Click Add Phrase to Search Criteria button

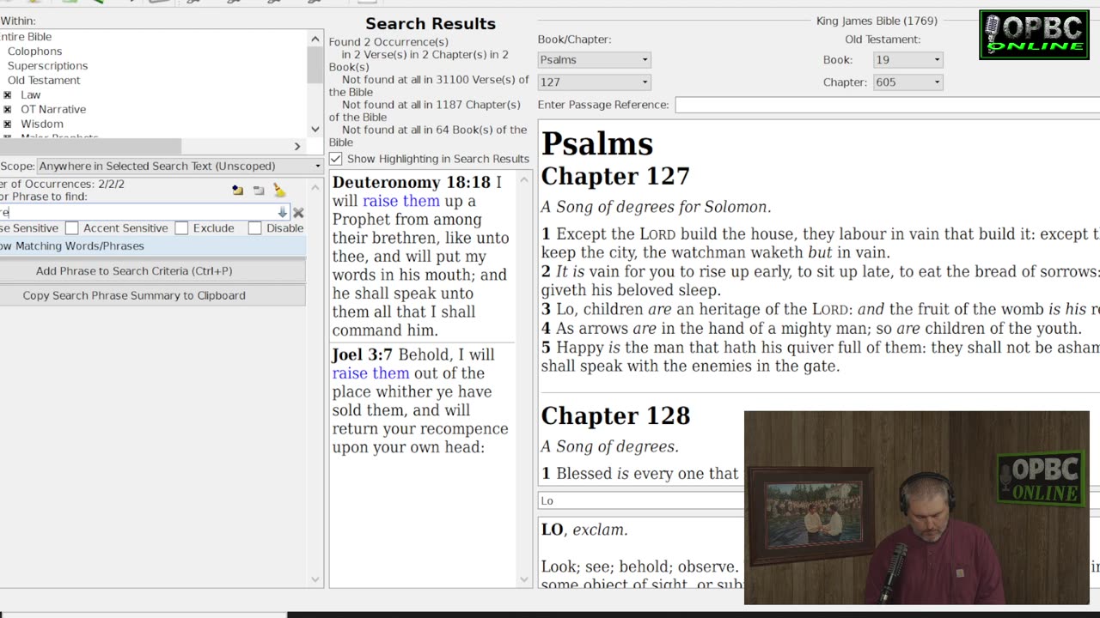(x=152, y=270)
